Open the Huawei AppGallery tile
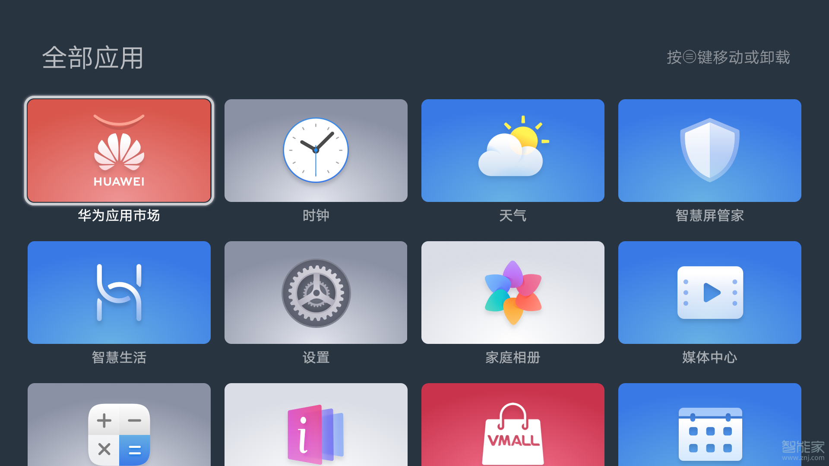 tap(119, 151)
